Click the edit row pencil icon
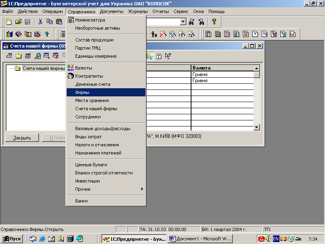The width and height of the screenshot is (325, 244). 28,56
